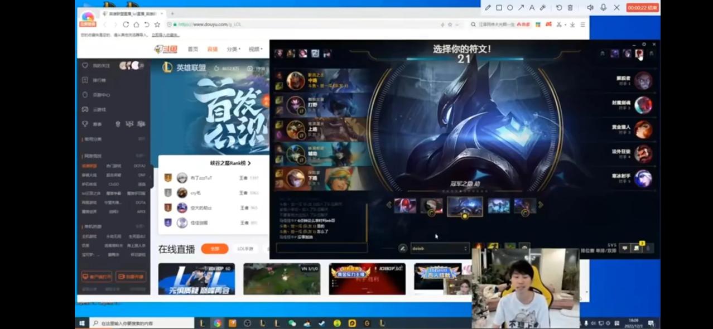Go to the browser home page
Image resolution: width=713 pixels, height=329 pixels.
pos(136,25)
